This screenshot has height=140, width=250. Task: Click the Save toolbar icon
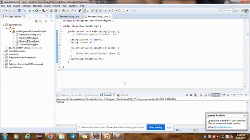pos(10,10)
